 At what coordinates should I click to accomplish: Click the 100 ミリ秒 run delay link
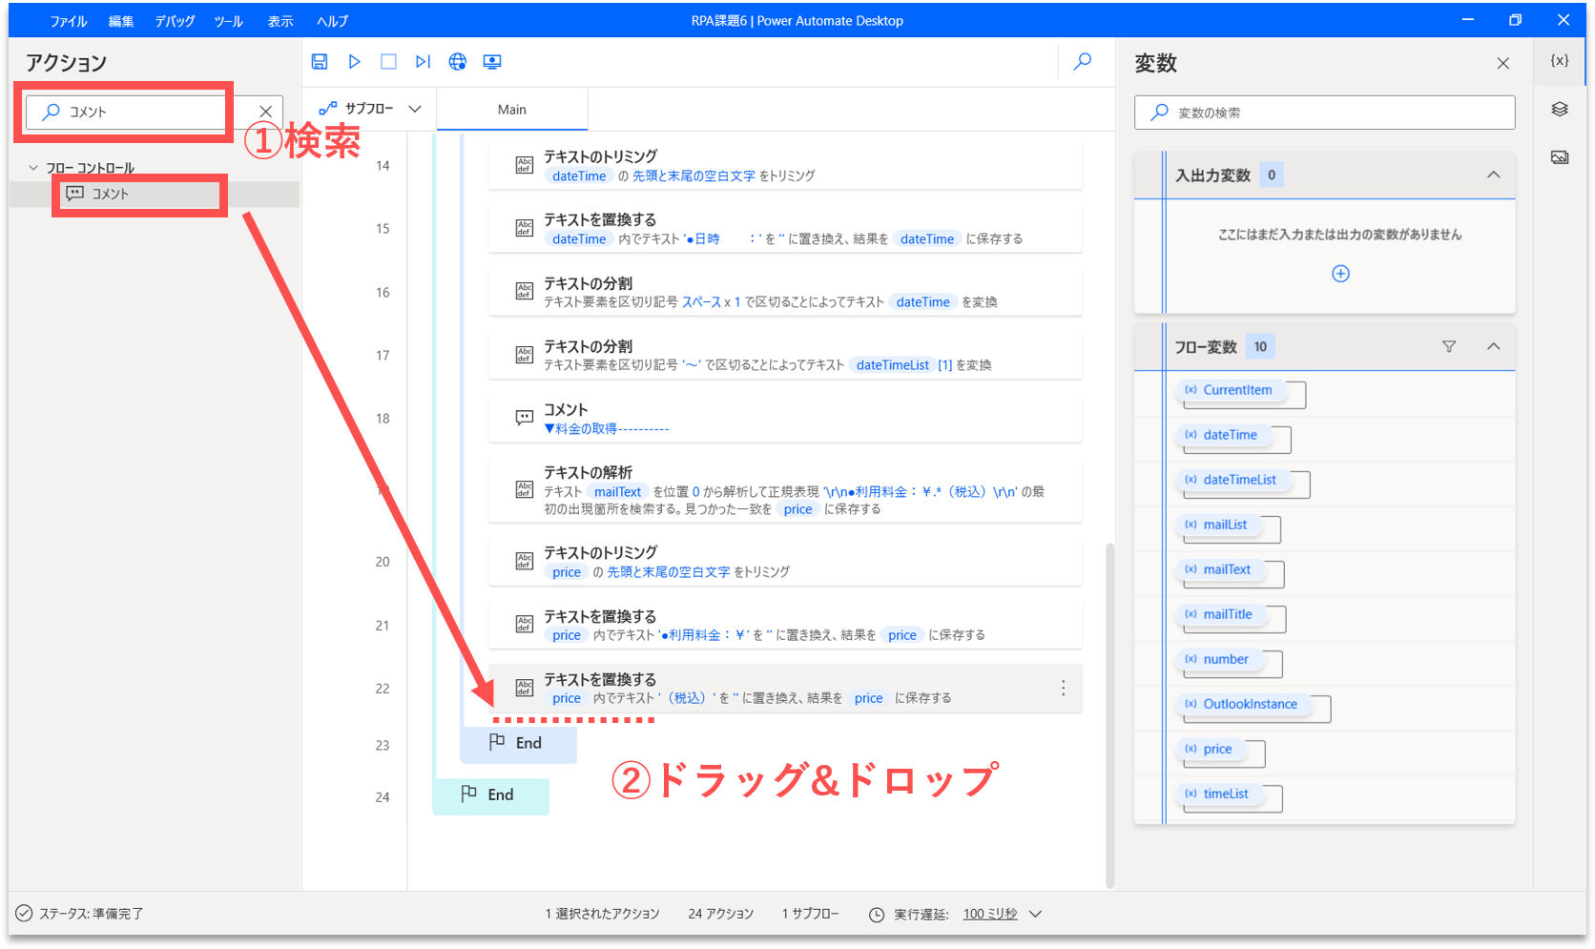(x=990, y=914)
